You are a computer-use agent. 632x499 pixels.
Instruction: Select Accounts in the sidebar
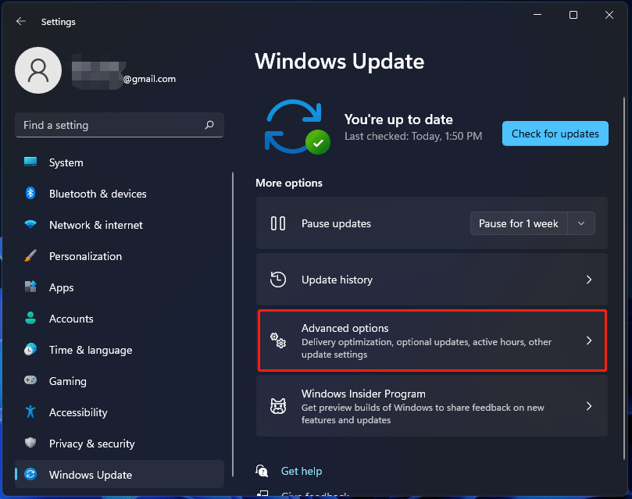(x=120, y=319)
